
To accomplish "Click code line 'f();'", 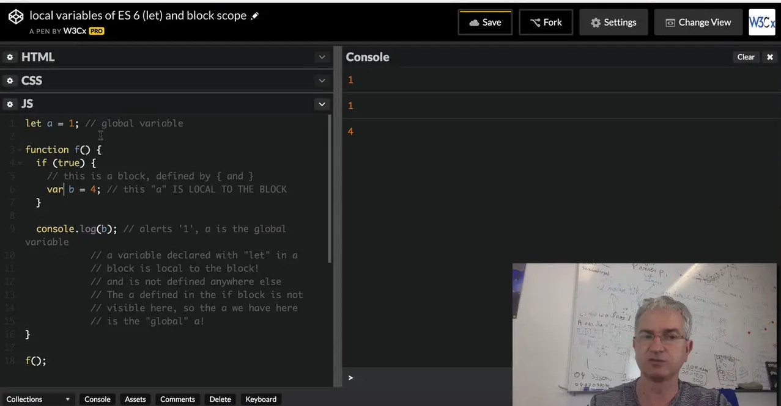I will click(x=36, y=361).
